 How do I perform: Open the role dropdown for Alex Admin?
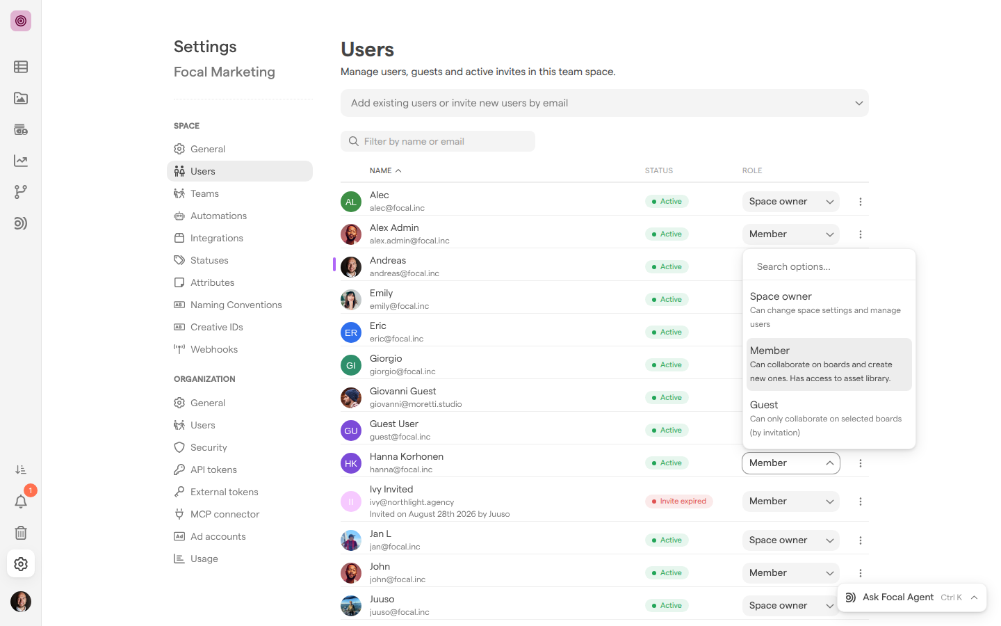791,234
